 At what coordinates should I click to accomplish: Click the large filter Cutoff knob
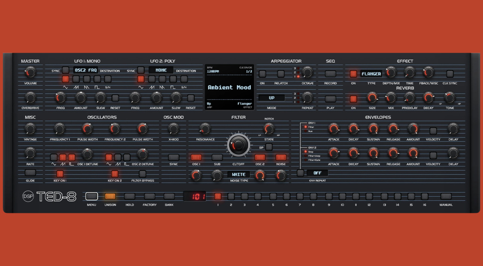238,145
